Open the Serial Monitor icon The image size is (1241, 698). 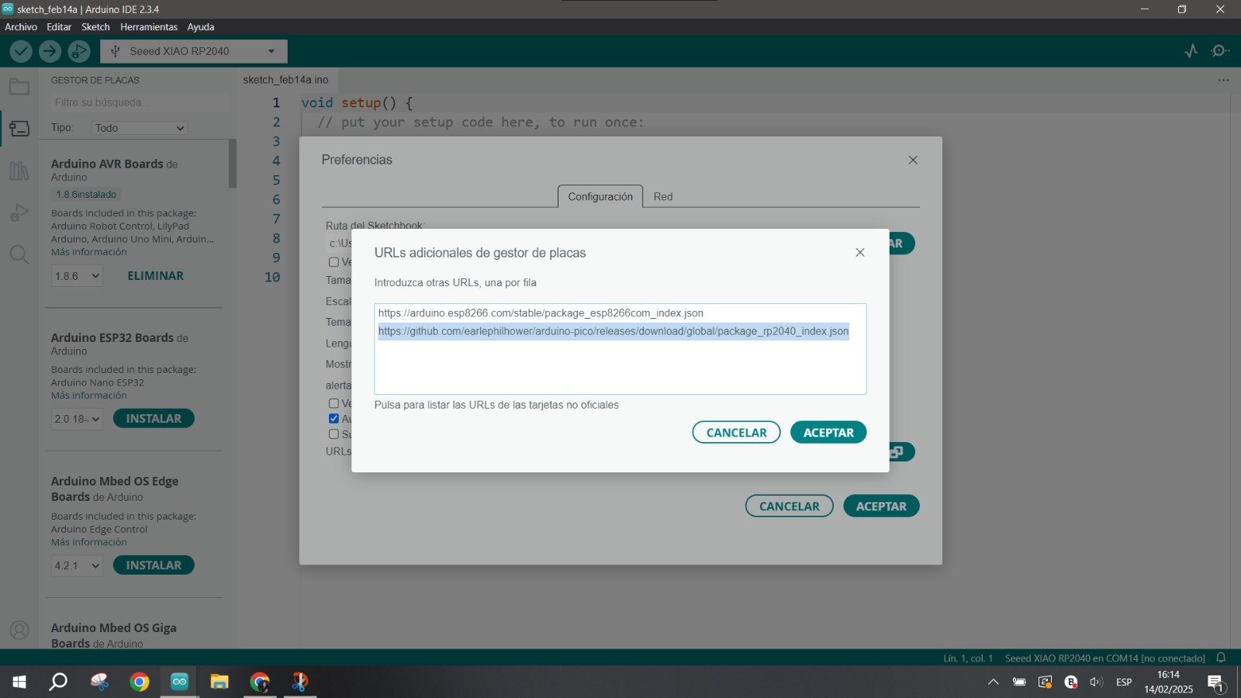pos(1220,51)
